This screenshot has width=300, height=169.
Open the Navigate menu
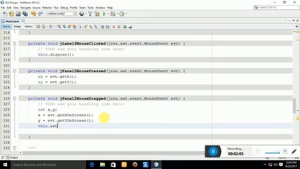[x=25, y=8]
